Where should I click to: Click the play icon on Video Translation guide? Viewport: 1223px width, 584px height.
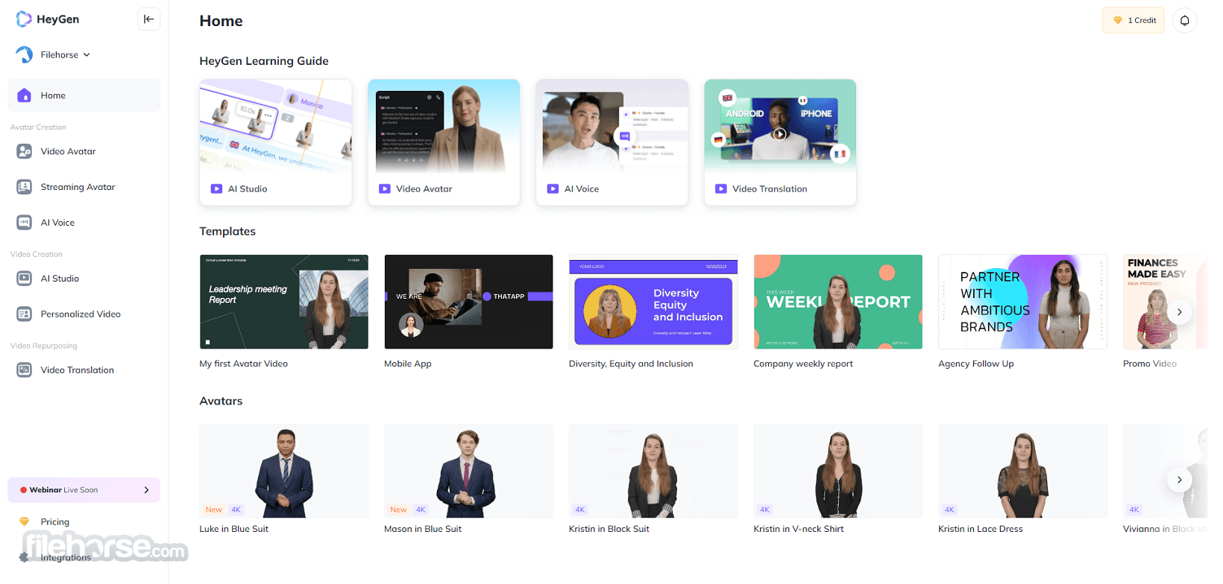[x=721, y=189]
